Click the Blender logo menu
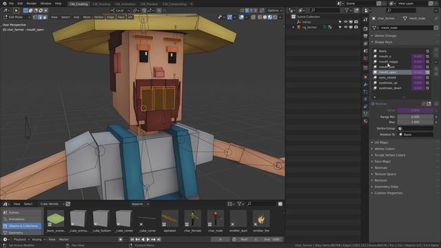Viewport: 441px width, 248px height. click(4, 3)
